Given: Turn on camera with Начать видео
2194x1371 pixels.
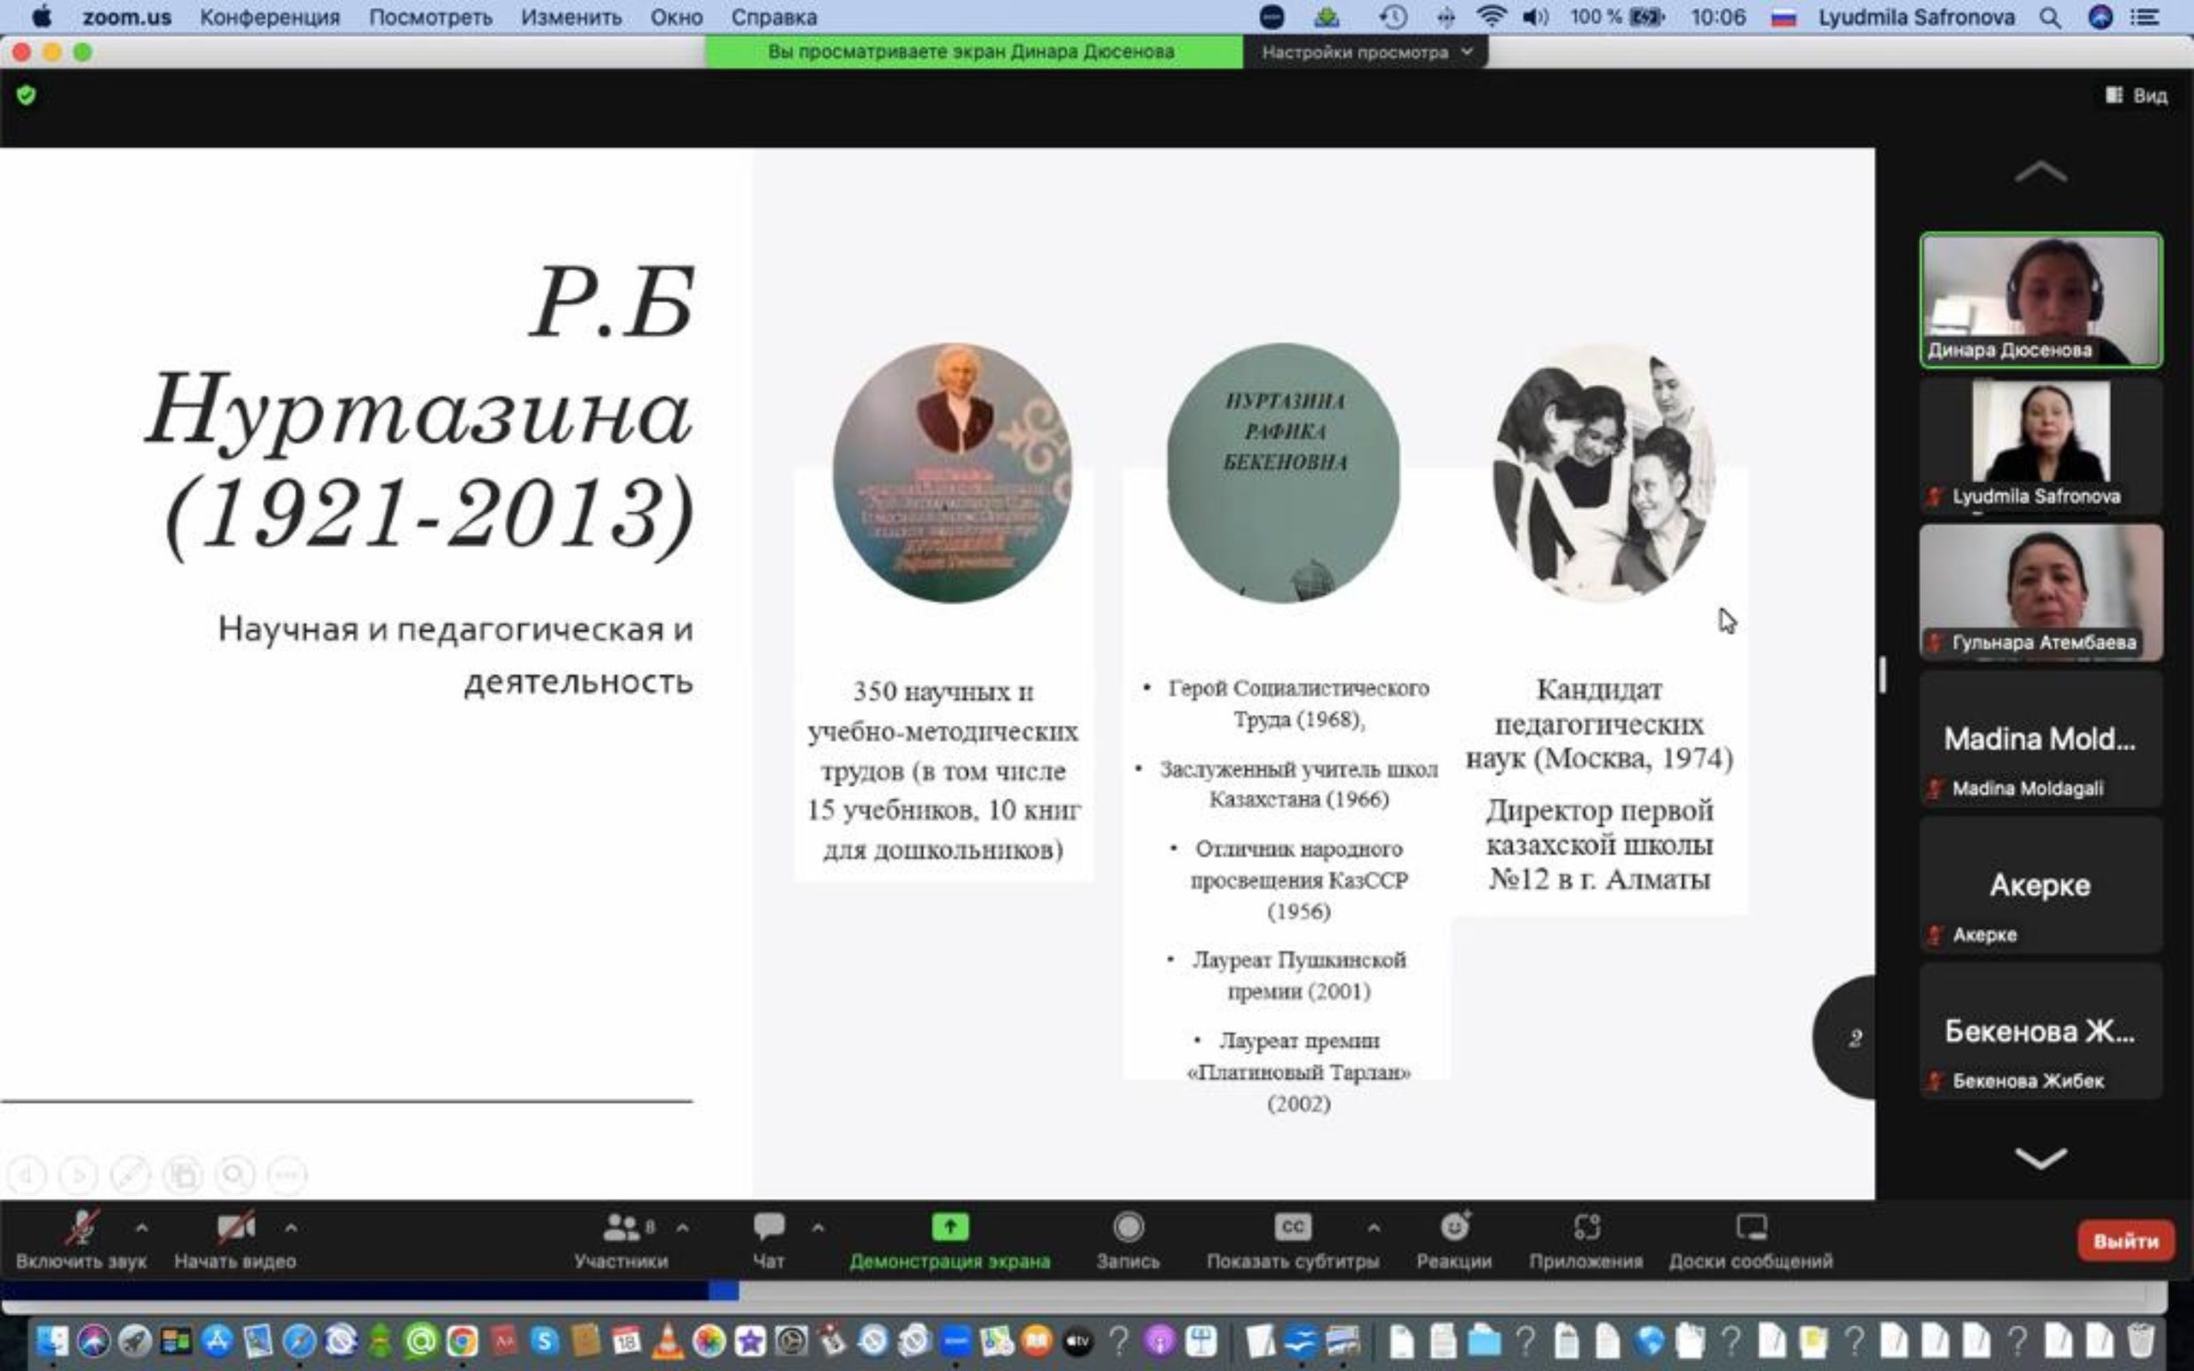Looking at the screenshot, I should click(x=235, y=1228).
